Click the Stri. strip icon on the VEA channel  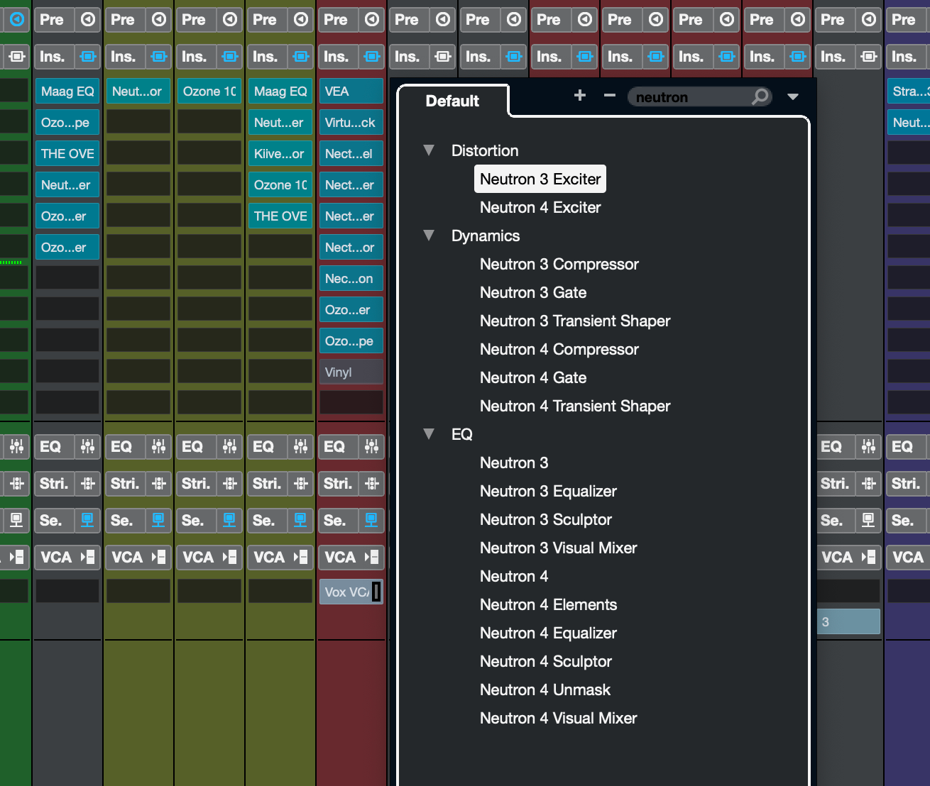(371, 483)
